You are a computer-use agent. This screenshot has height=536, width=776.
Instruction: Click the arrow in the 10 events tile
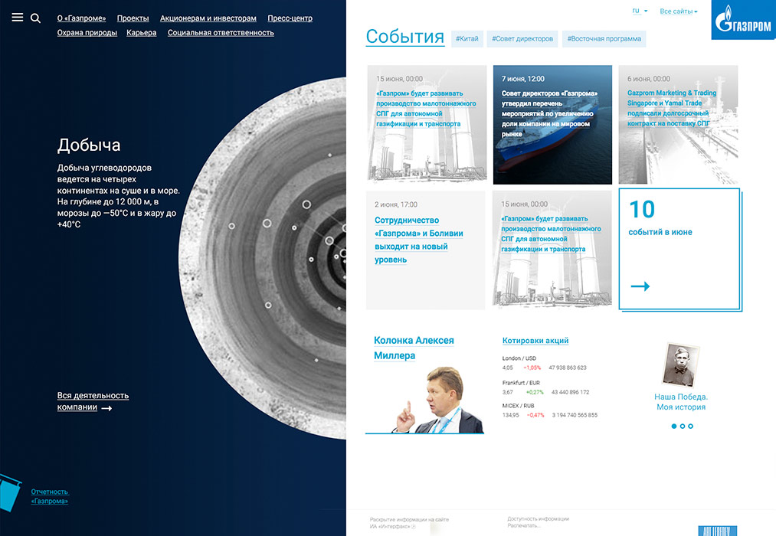click(640, 286)
